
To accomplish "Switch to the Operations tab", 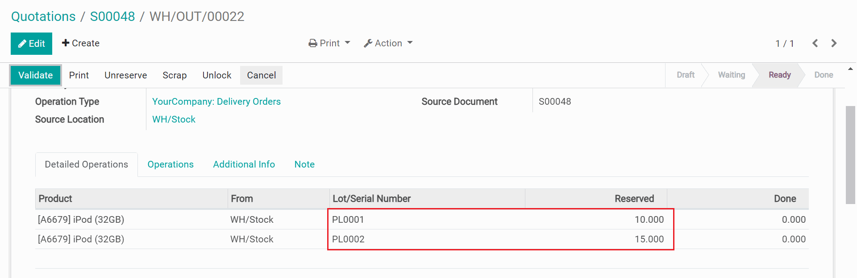I will [171, 164].
